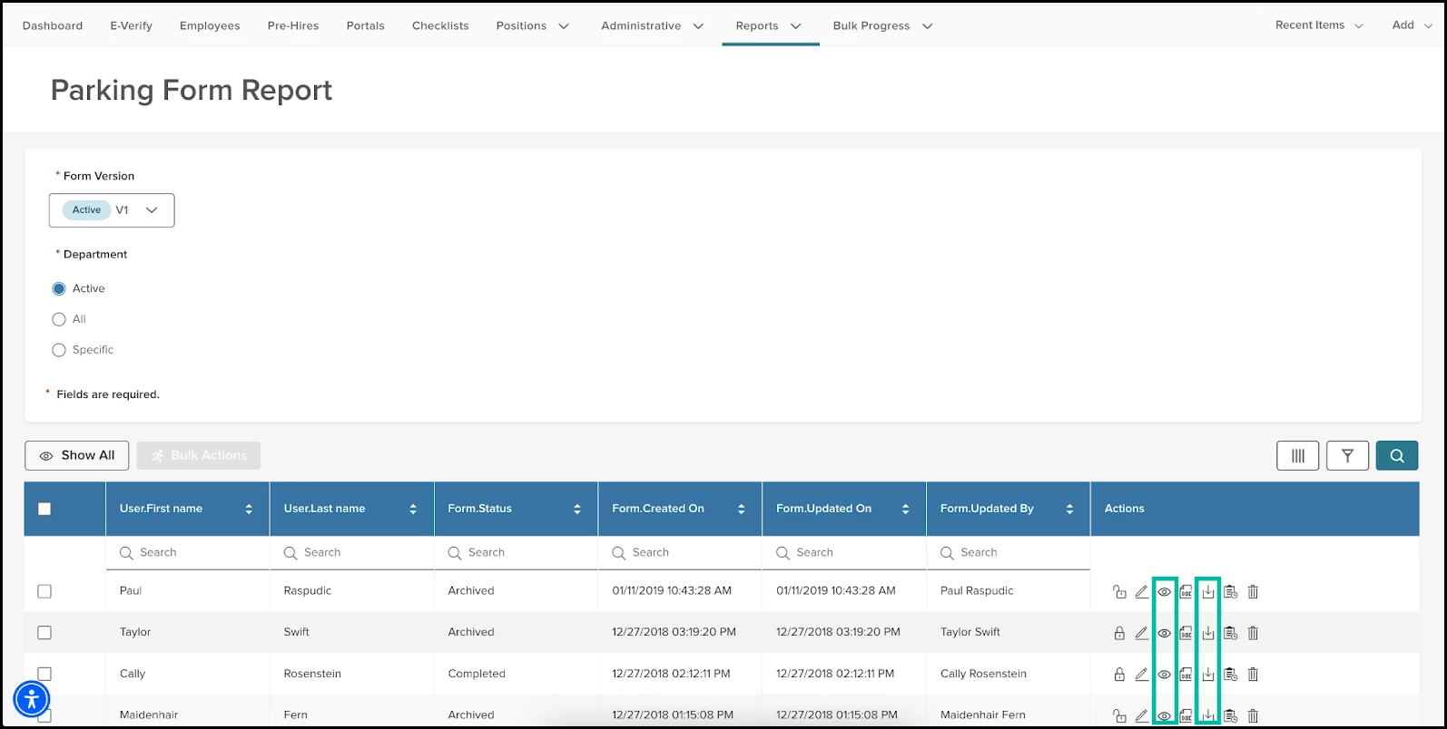Screen dimensions: 1447x729
Task: Sort by User.First name column arrows
Action: pyautogui.click(x=249, y=509)
